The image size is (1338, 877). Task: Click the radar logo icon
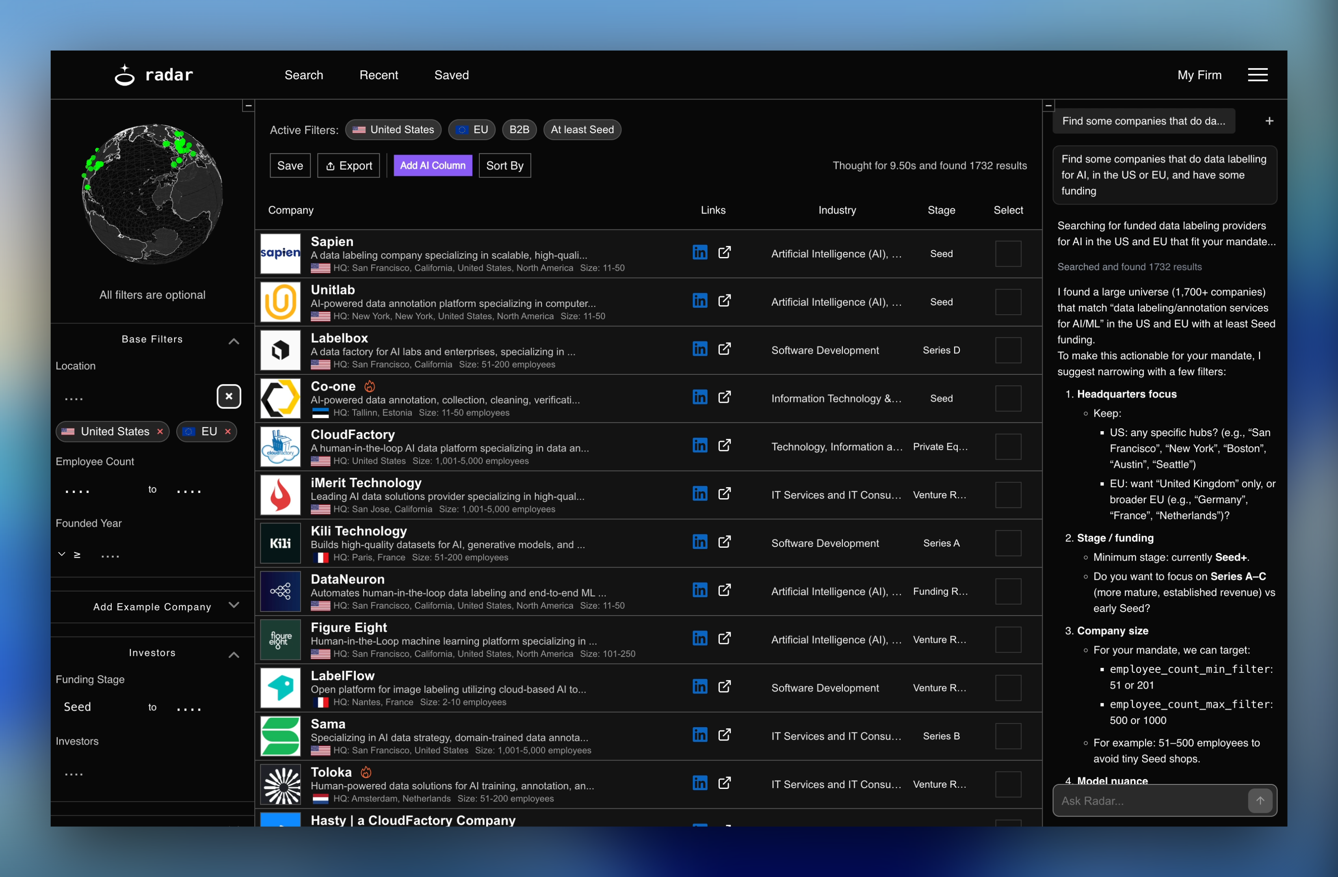pyautogui.click(x=125, y=75)
